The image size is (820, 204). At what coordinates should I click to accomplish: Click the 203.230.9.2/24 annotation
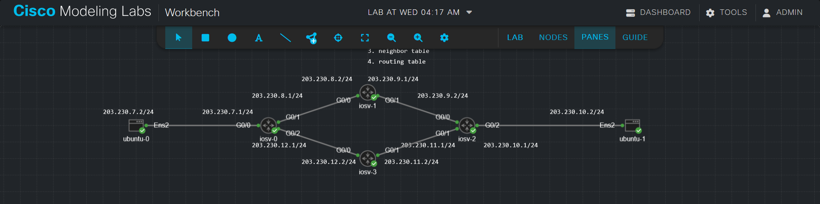click(442, 96)
